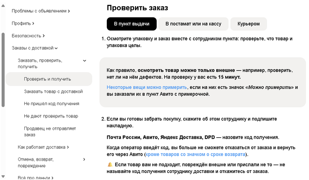Expand the "Безопасность" sidebar section

coord(28,35)
